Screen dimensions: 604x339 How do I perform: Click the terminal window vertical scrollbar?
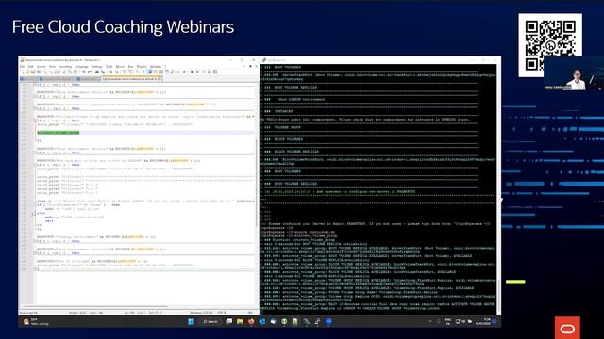tap(499, 296)
